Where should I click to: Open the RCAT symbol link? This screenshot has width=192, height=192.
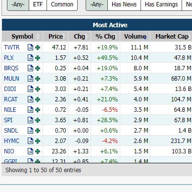[10, 99]
